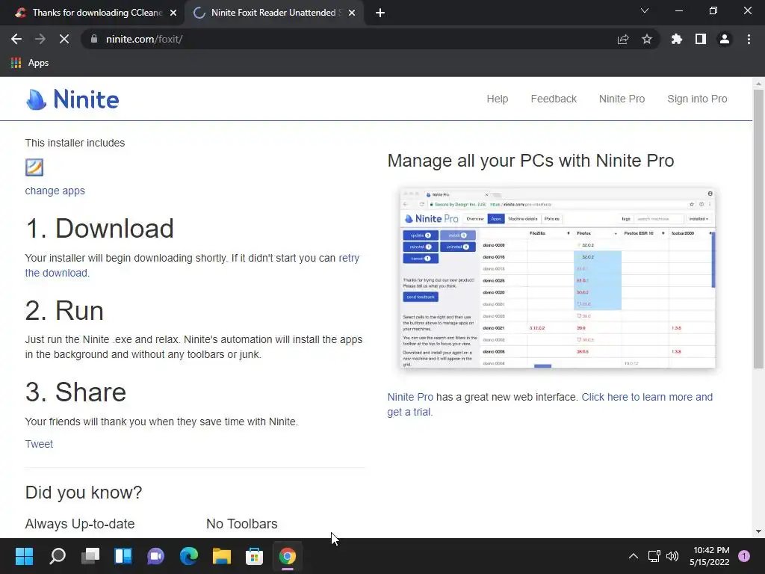Open the notification badge in the taskbar
765x574 pixels.
click(x=744, y=555)
